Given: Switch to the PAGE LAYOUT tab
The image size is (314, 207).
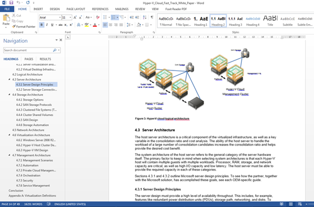Looking at the screenshot, I should (76, 9).
